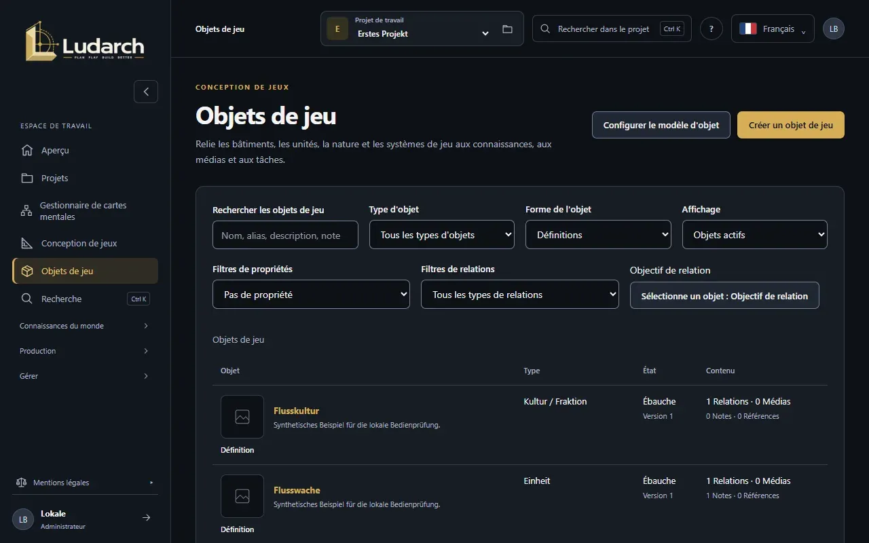Image resolution: width=869 pixels, height=543 pixels.
Task: Click the French flag icon
Action: point(748,29)
